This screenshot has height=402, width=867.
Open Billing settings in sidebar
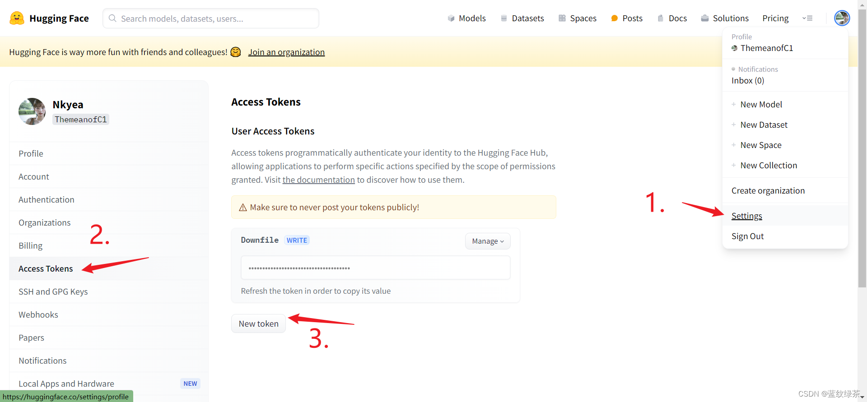pos(109,245)
